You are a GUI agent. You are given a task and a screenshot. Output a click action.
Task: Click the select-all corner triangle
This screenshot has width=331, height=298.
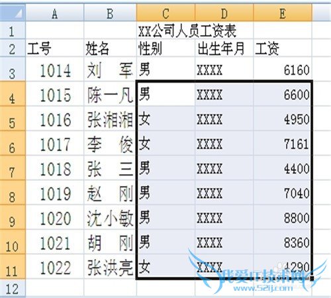click(13, 13)
